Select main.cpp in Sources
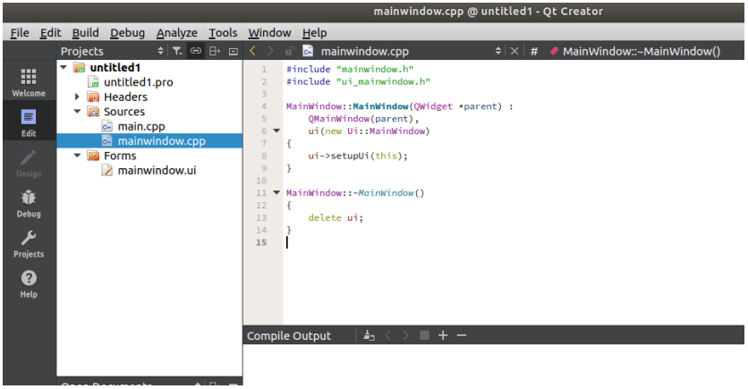This screenshot has width=748, height=389. point(141,126)
